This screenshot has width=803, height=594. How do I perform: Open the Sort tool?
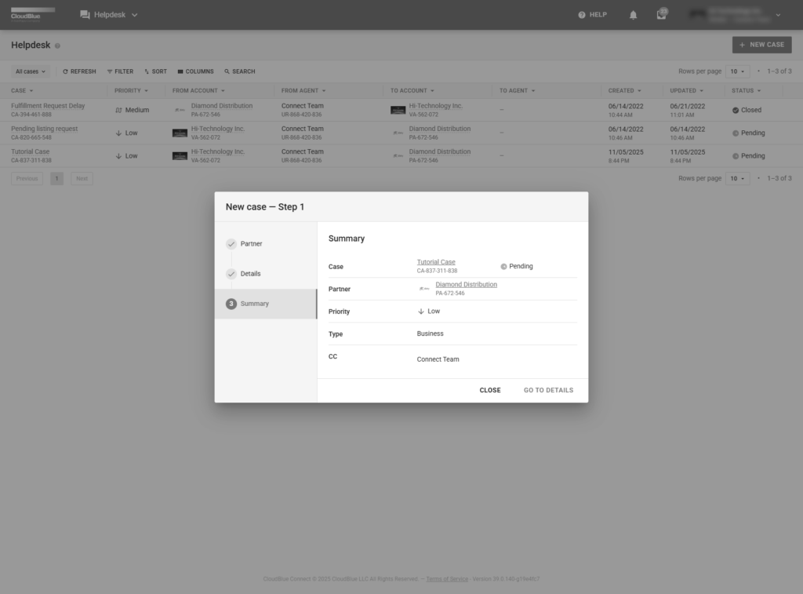[x=155, y=71]
